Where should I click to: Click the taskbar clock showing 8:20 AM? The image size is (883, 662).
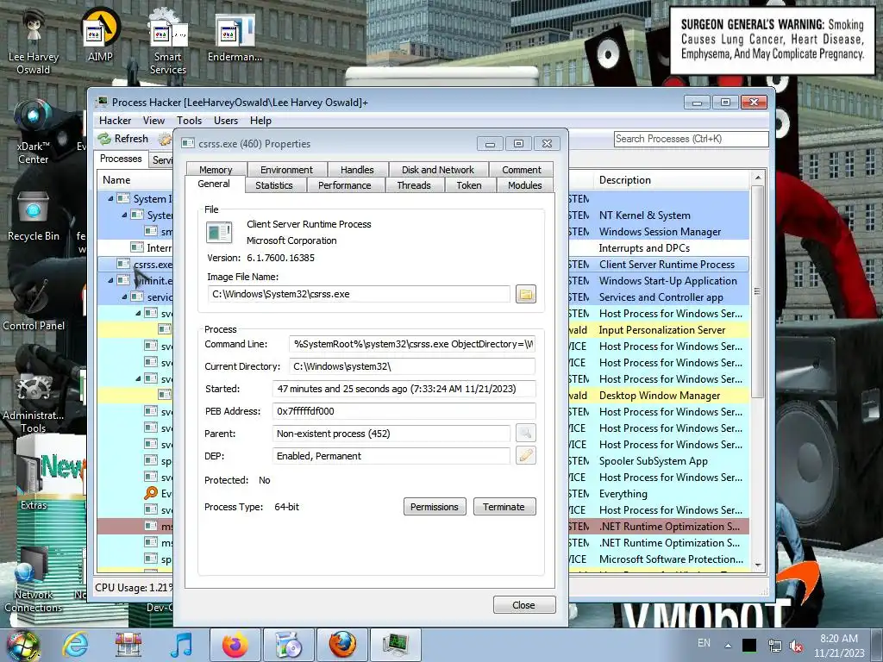tap(838, 646)
